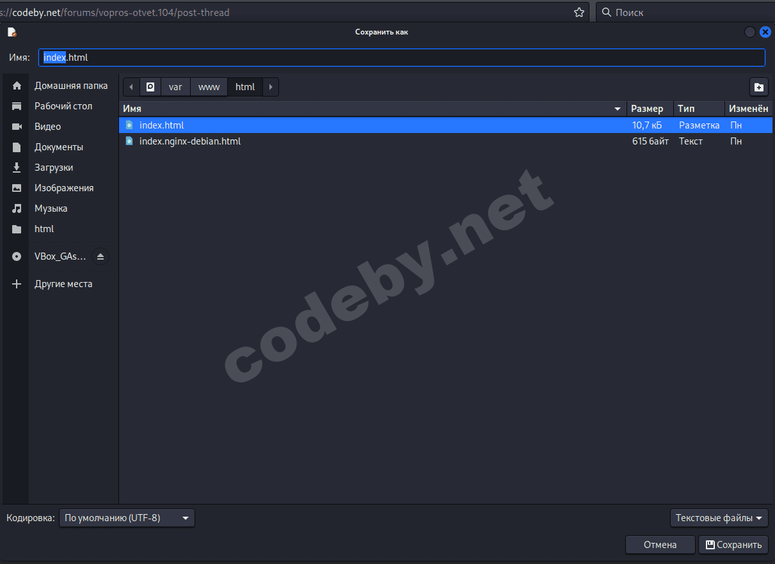Sort files by Имя column
The image size is (775, 564).
tap(372, 109)
